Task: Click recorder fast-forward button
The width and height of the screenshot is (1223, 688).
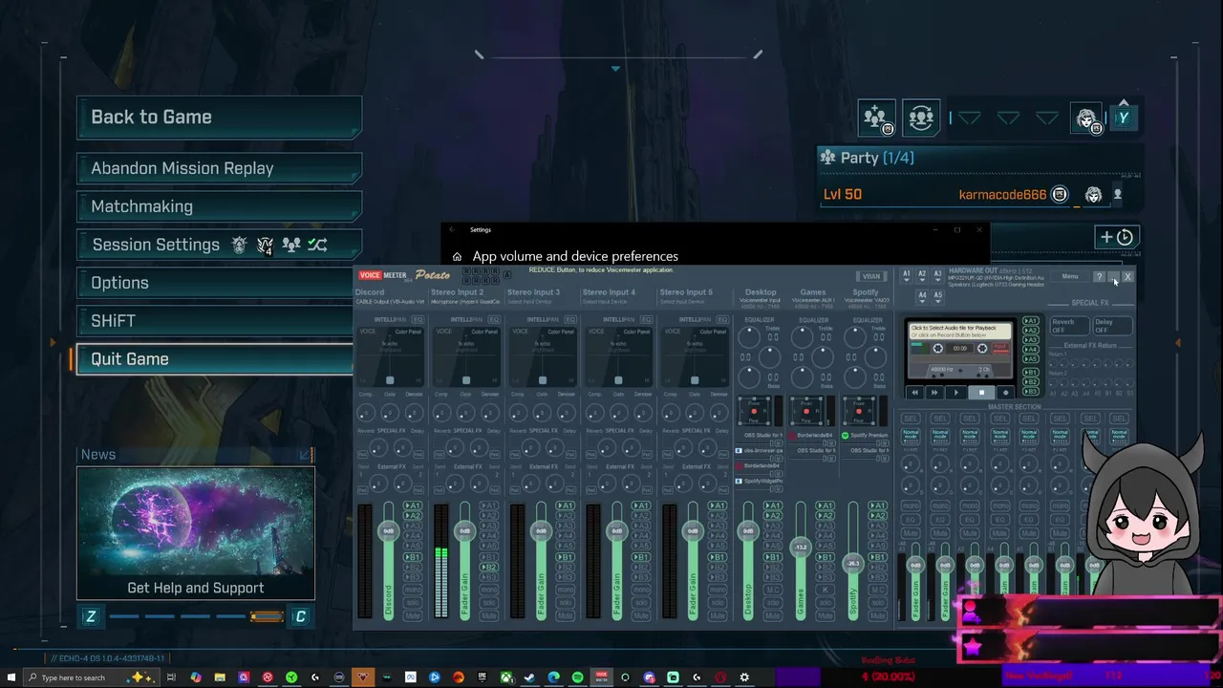Action: pos(935,393)
